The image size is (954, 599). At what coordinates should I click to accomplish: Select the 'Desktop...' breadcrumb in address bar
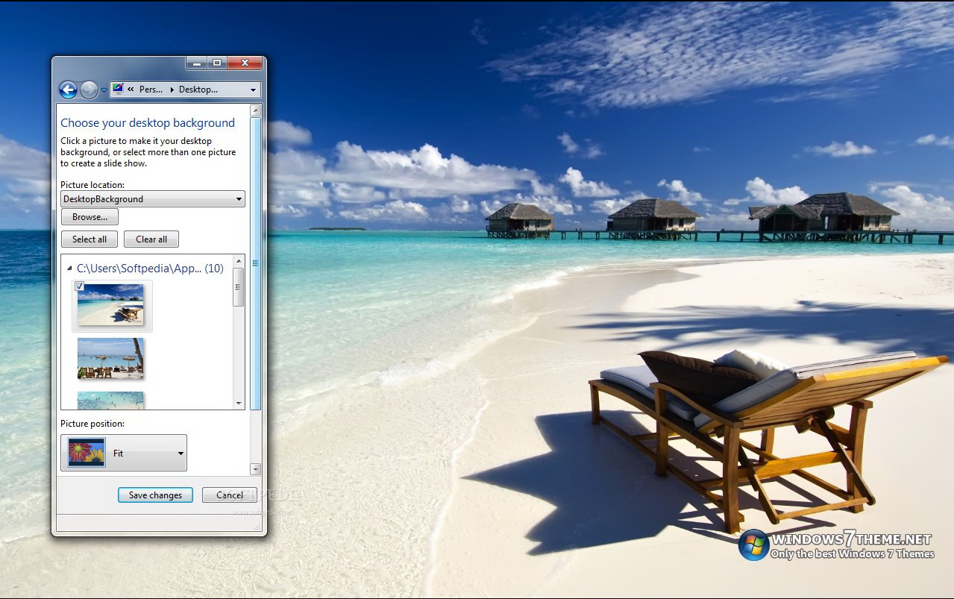198,90
